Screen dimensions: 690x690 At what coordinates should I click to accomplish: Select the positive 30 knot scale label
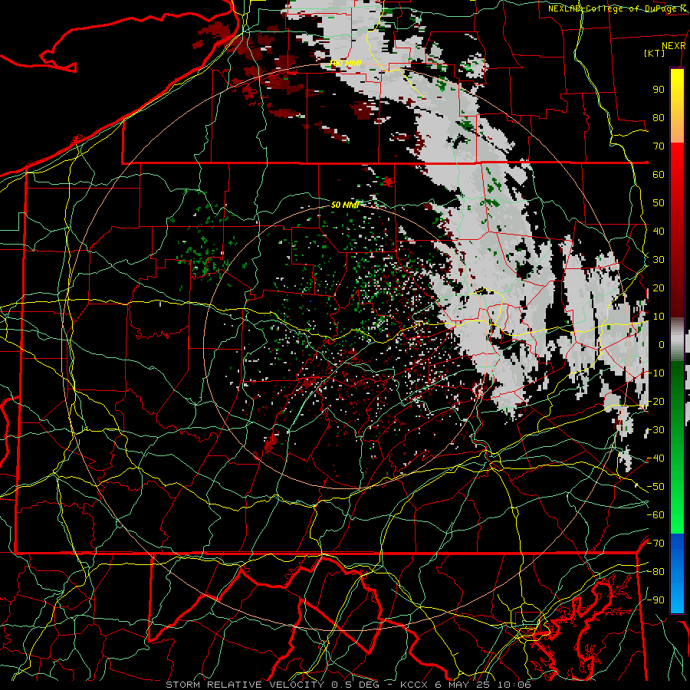point(659,260)
